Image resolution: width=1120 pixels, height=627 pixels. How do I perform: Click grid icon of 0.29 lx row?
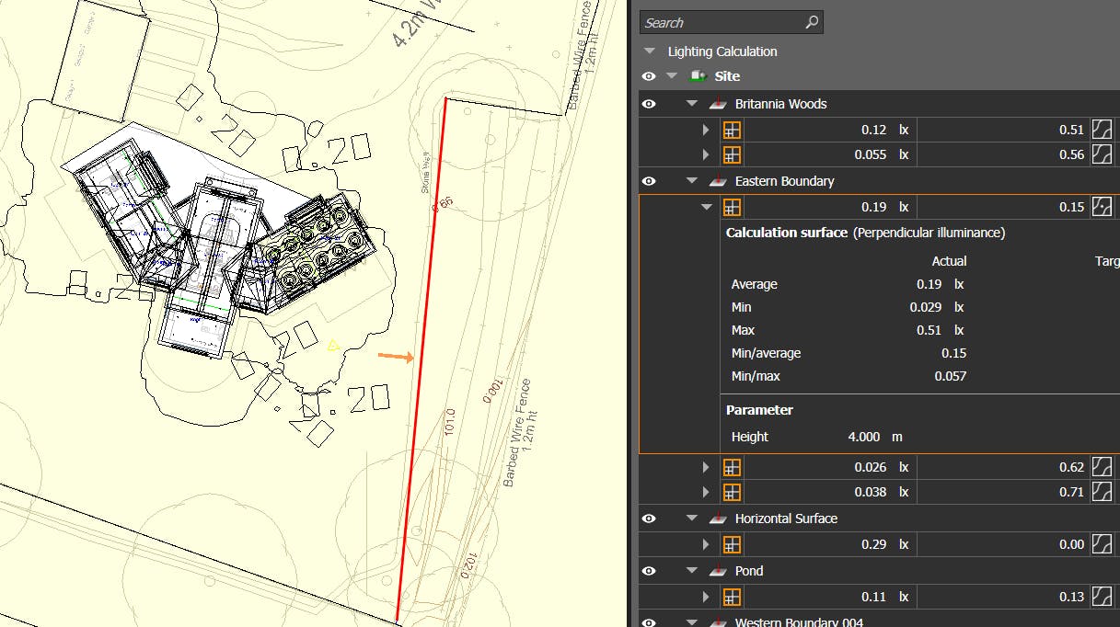click(x=732, y=544)
